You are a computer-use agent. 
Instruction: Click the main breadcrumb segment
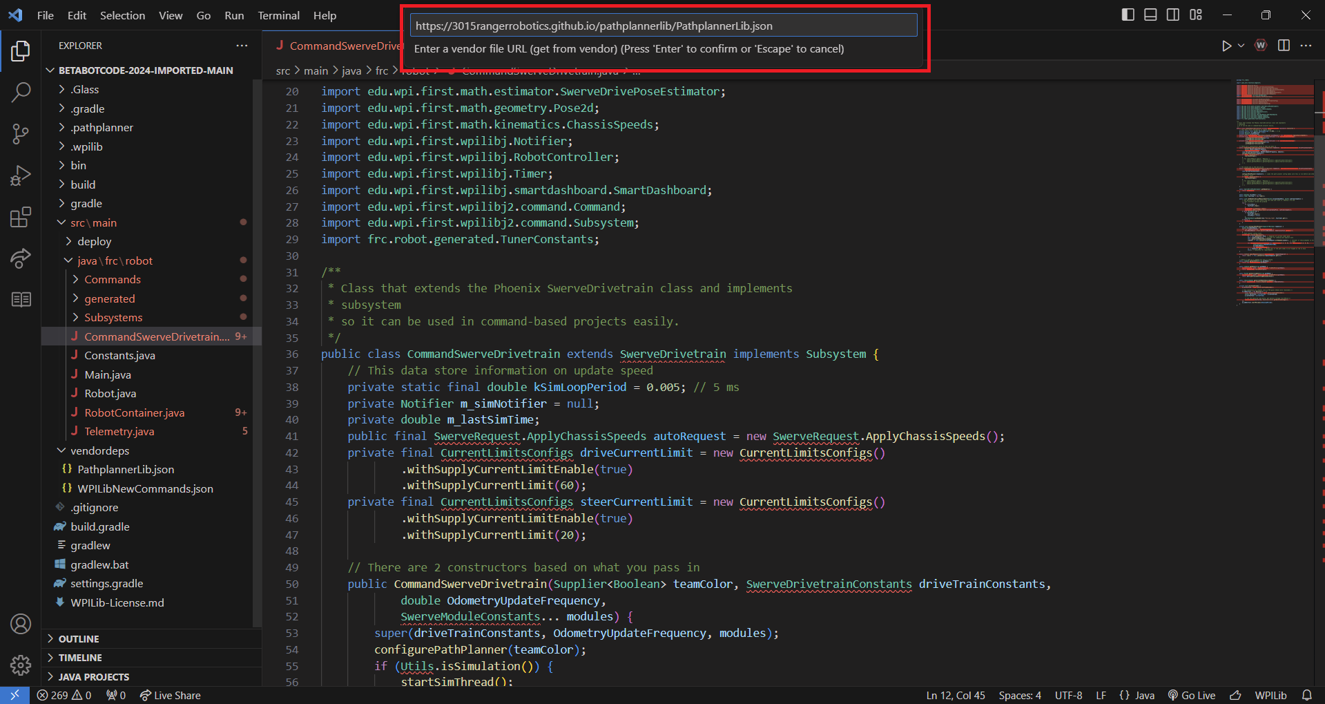(x=316, y=70)
